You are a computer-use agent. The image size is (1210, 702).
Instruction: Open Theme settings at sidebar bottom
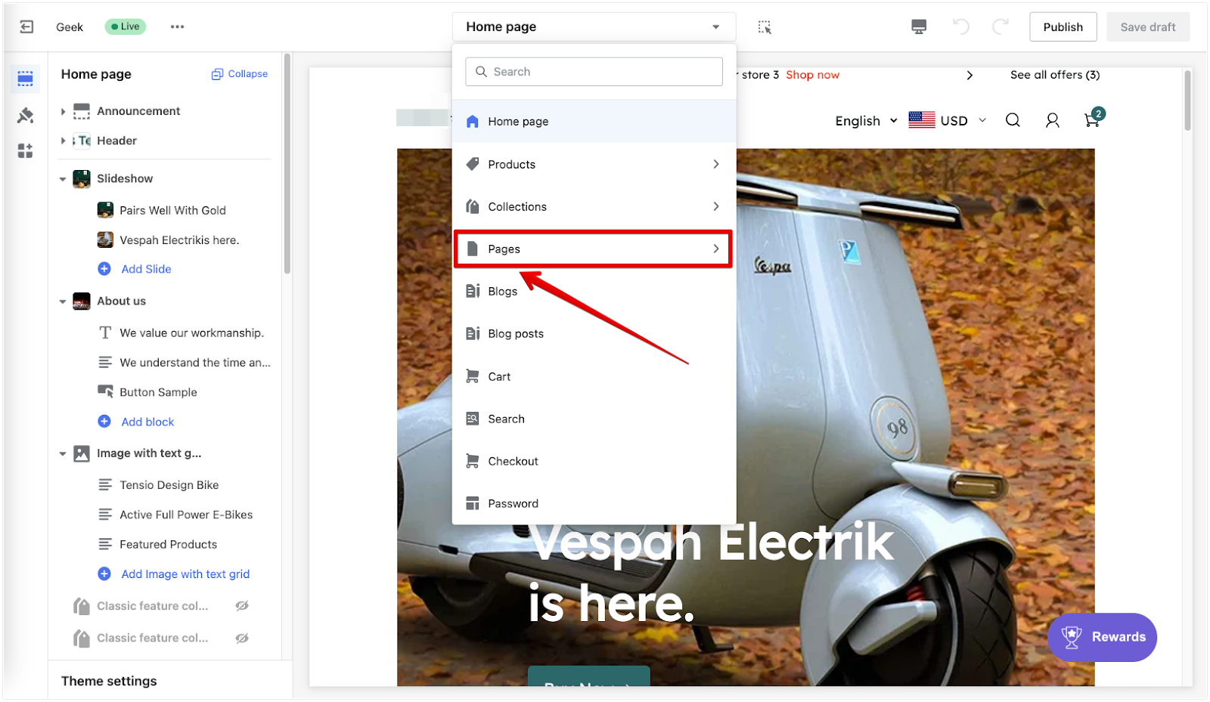(109, 681)
